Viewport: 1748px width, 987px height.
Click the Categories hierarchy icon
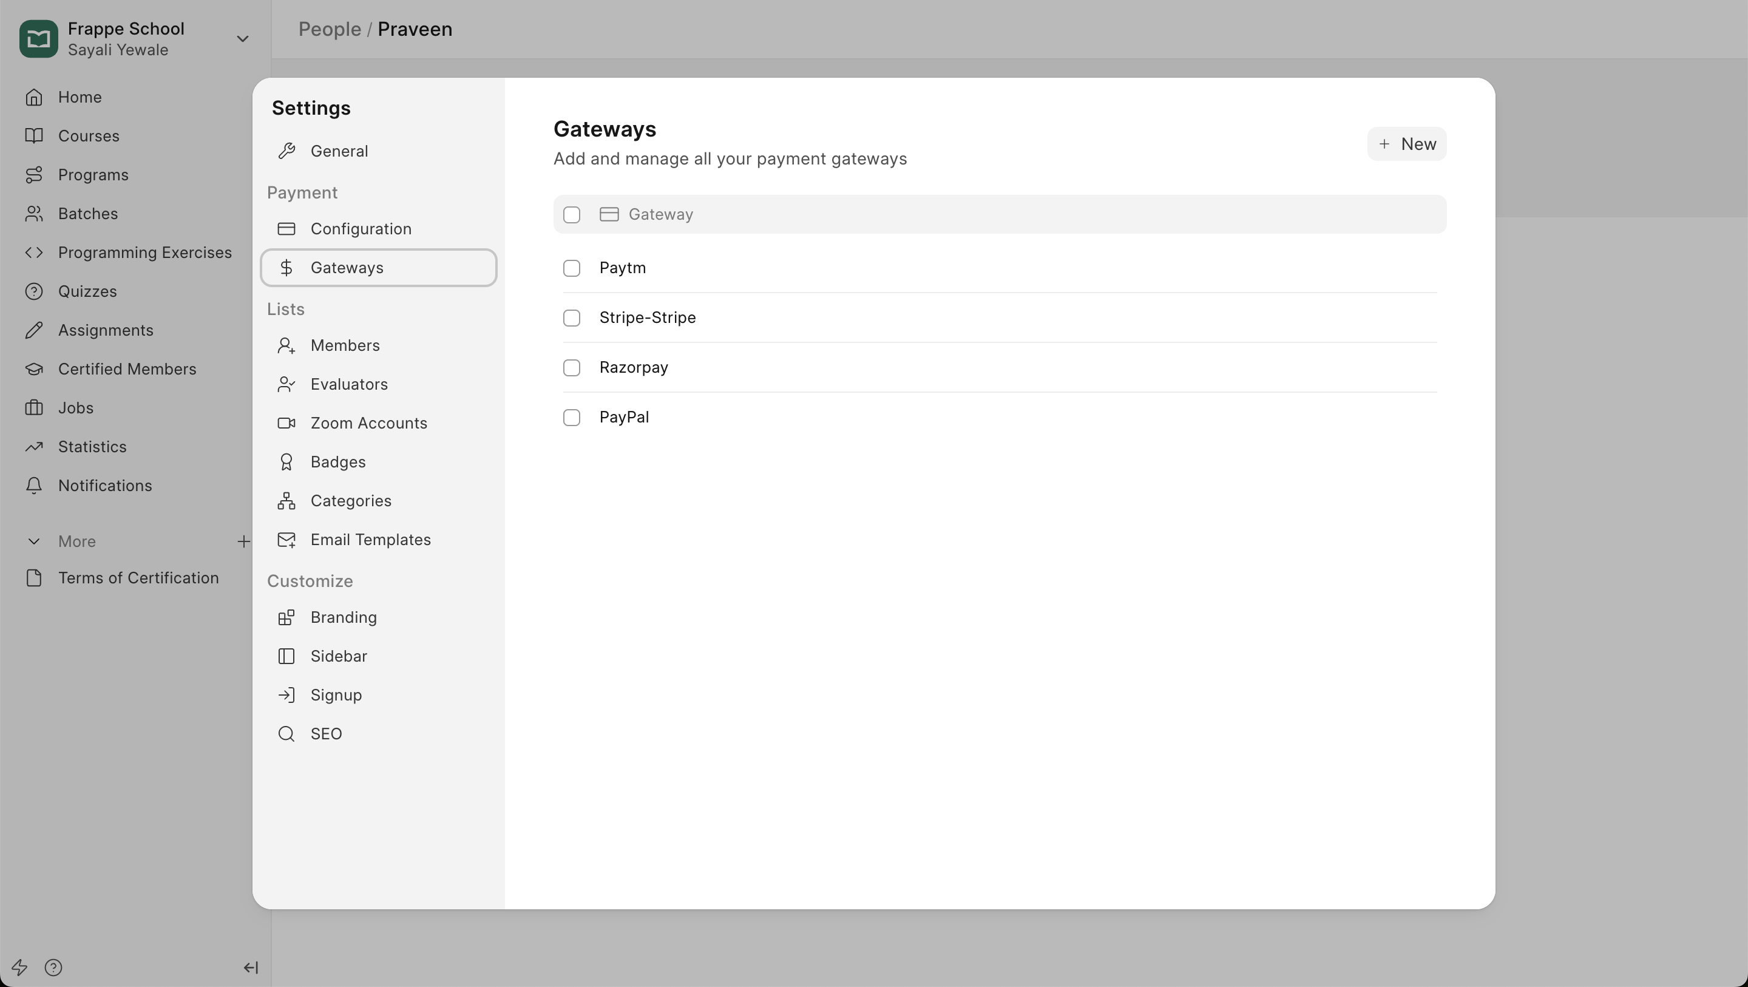point(286,501)
